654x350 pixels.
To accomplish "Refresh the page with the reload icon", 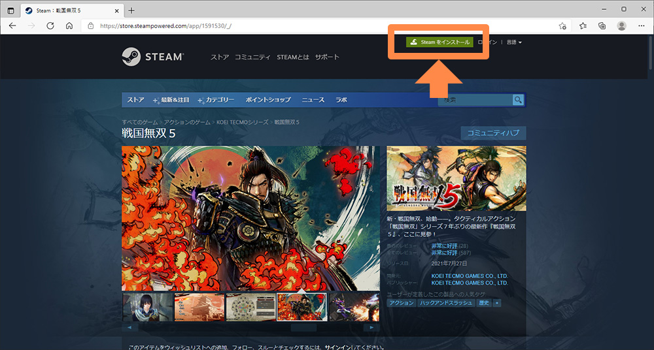I will [x=50, y=25].
